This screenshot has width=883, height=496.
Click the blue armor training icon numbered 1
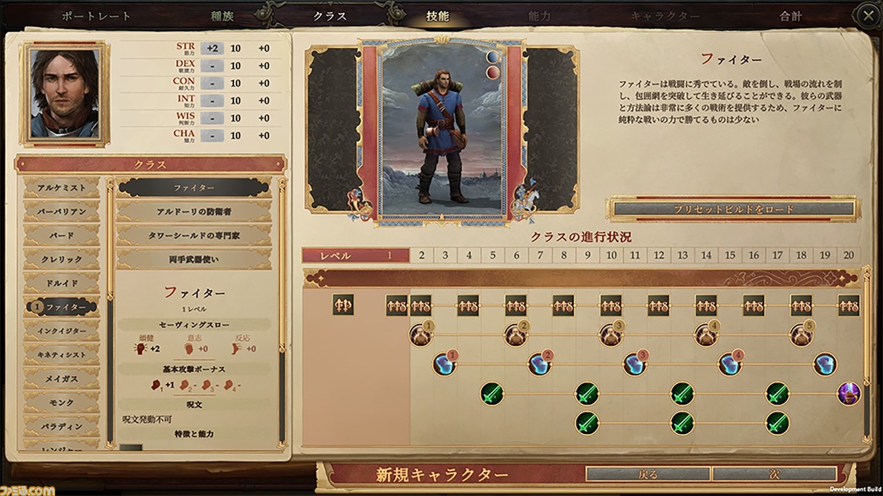tap(444, 364)
